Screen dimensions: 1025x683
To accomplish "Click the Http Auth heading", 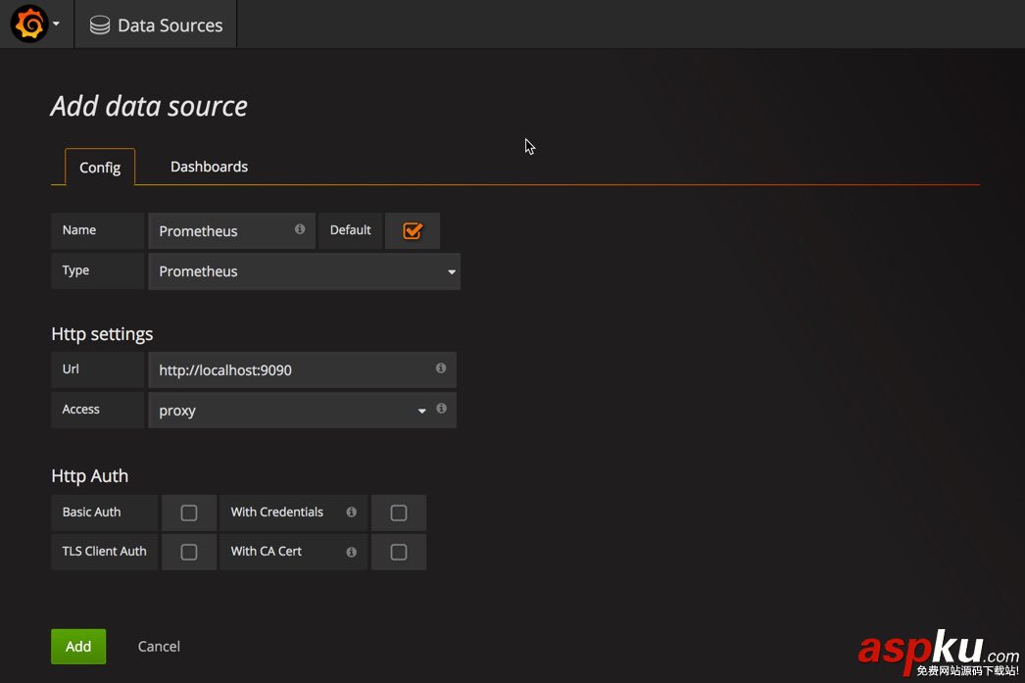I will pyautogui.click(x=89, y=476).
